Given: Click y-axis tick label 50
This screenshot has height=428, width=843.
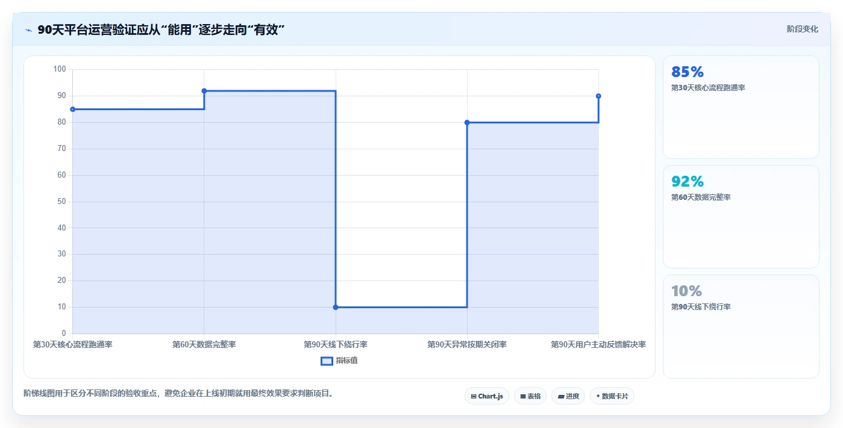Looking at the screenshot, I should [x=61, y=202].
